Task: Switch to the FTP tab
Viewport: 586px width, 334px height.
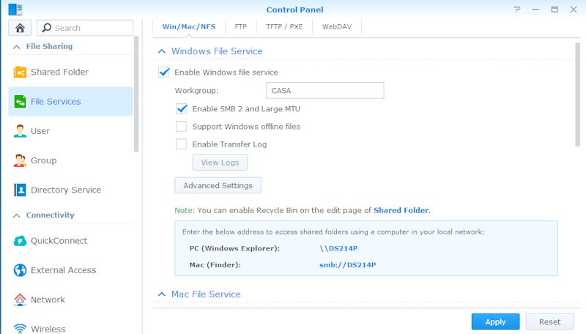Action: click(241, 26)
